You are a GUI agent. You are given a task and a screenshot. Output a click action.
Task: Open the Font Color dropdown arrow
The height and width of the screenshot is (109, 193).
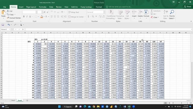coord(49,17)
